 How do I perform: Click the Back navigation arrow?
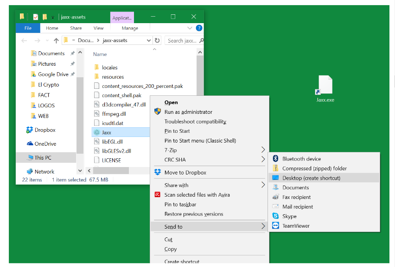pos(24,40)
